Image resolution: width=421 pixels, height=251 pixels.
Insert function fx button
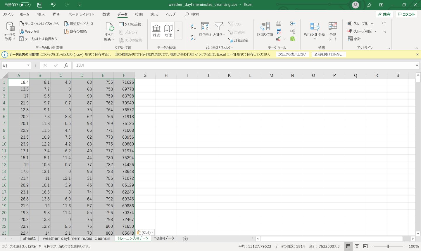click(x=66, y=65)
